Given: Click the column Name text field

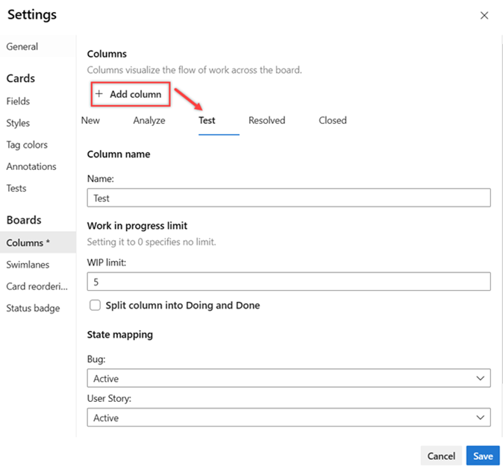Looking at the screenshot, I should (x=288, y=198).
